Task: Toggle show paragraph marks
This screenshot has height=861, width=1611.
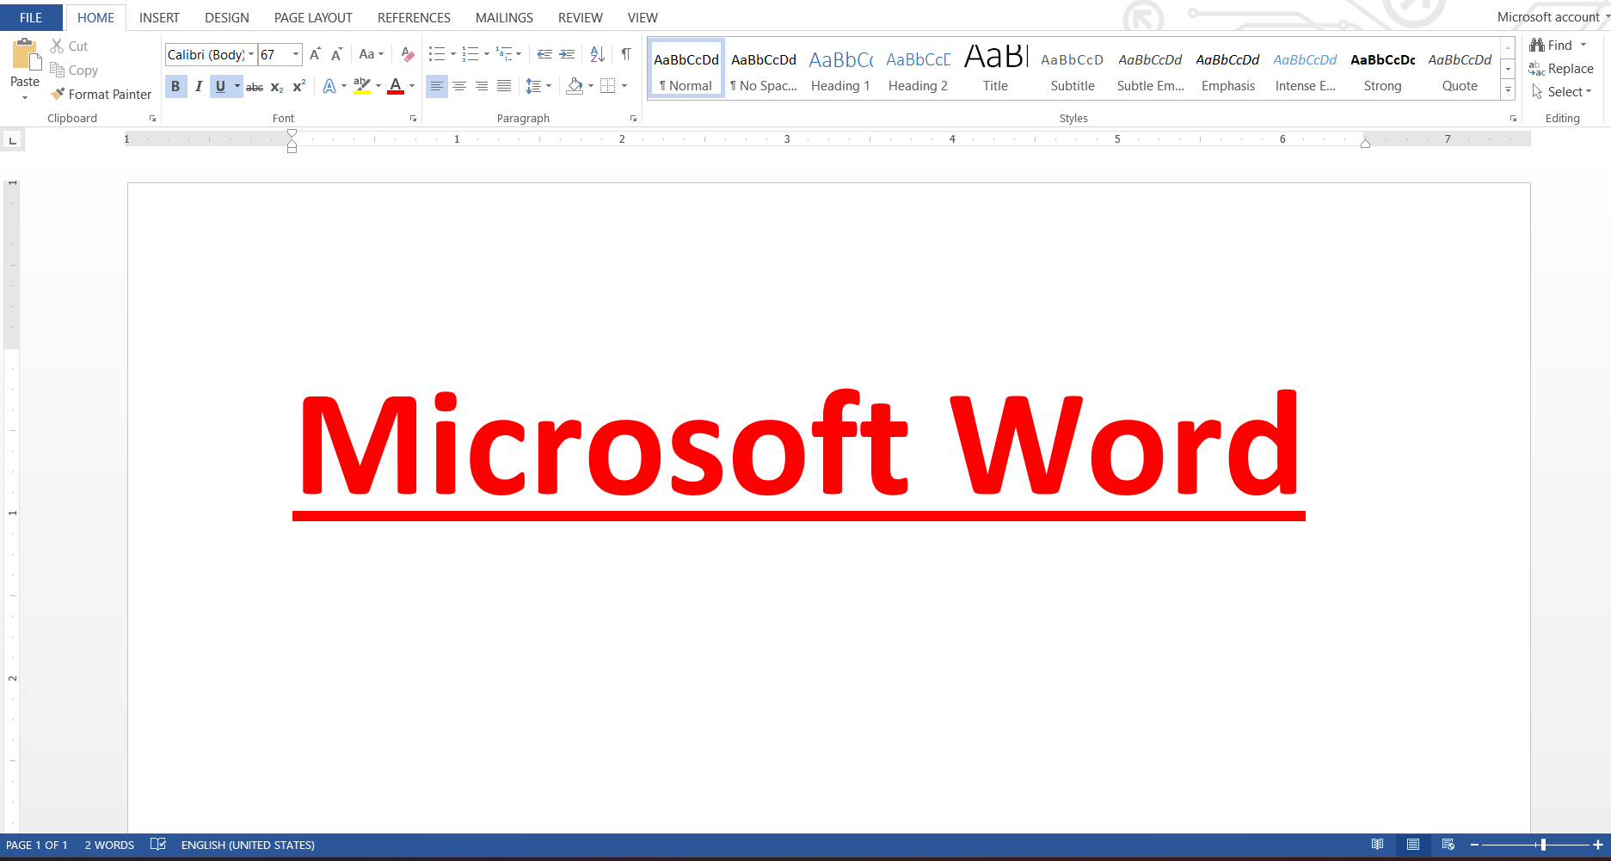Action: coord(626,54)
